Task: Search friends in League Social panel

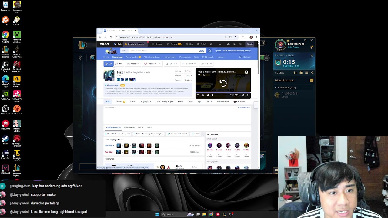Action: pyautogui.click(x=313, y=73)
